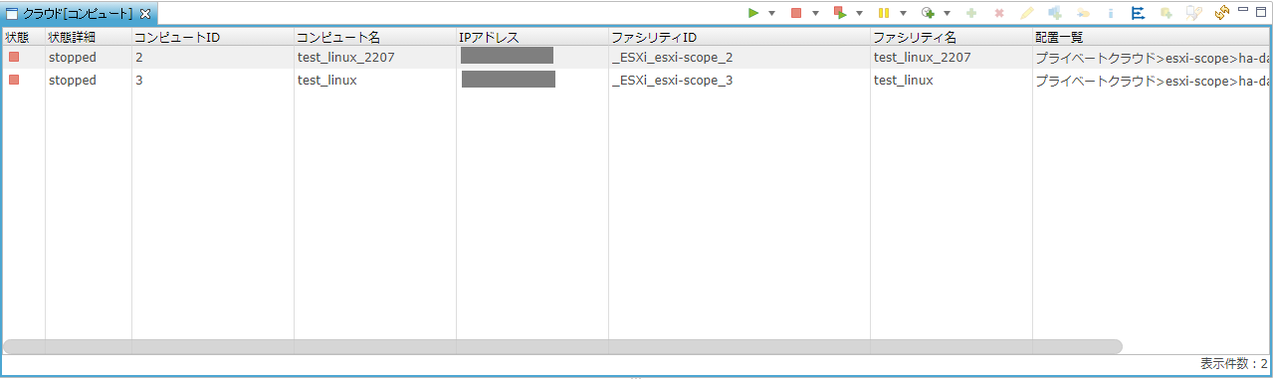This screenshot has width=1273, height=379.
Task: Sort by 状態詳細 column header
Action: pos(89,37)
